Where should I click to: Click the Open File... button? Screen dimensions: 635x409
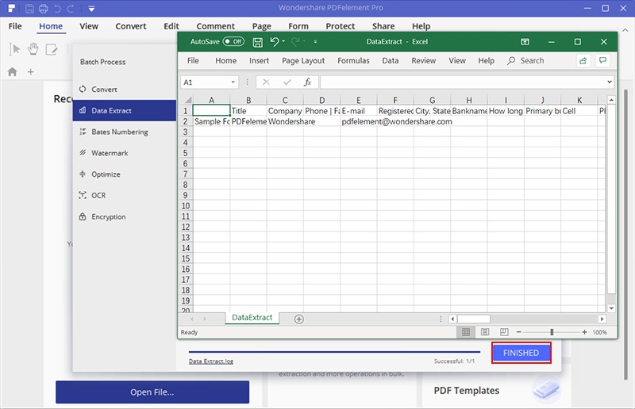coord(152,392)
